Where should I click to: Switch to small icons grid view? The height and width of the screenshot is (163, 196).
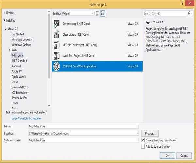click(x=97, y=13)
